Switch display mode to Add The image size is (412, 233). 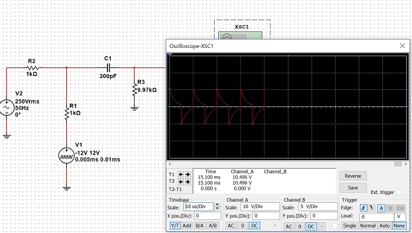point(187,226)
